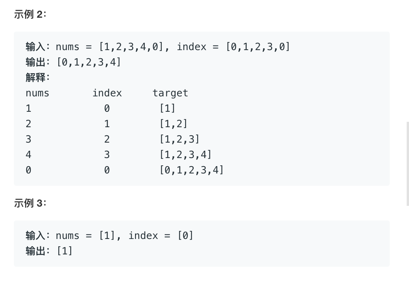Click the vertical scrollbar thumb at right edge

[408, 163]
